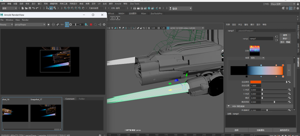
Task: Click the Open Scene folder icon
Action: (26, 8)
